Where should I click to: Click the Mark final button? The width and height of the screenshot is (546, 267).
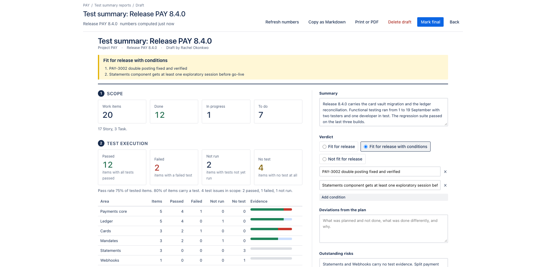pyautogui.click(x=430, y=22)
